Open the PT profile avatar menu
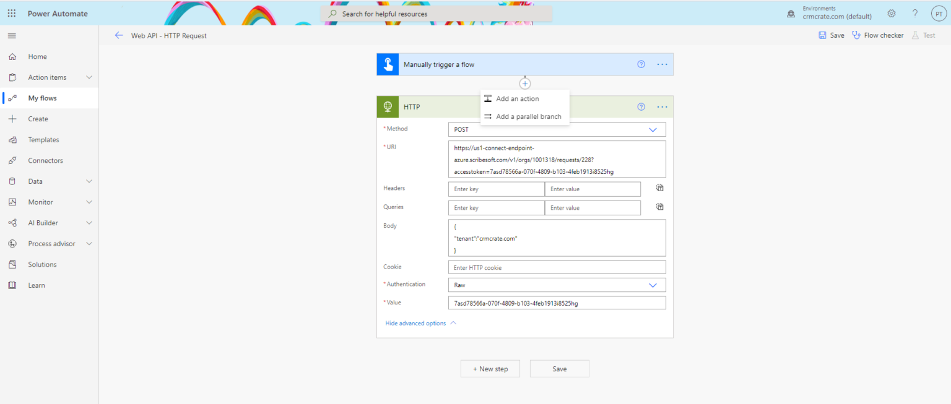This screenshot has height=404, width=951. [938, 13]
